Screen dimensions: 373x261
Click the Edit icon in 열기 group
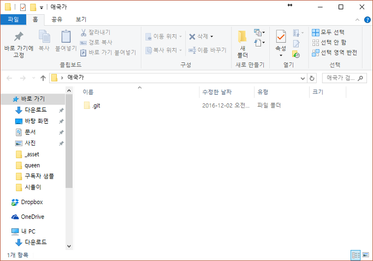click(296, 44)
